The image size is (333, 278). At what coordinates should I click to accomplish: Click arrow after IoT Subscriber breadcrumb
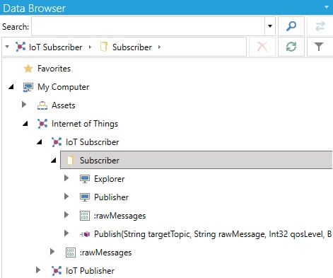tap(90, 47)
